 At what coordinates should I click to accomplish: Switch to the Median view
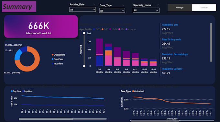204,7
